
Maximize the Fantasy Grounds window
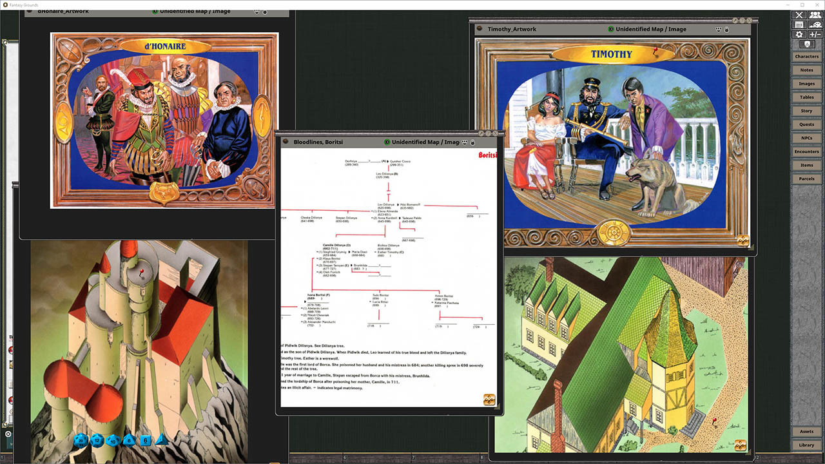coord(802,5)
